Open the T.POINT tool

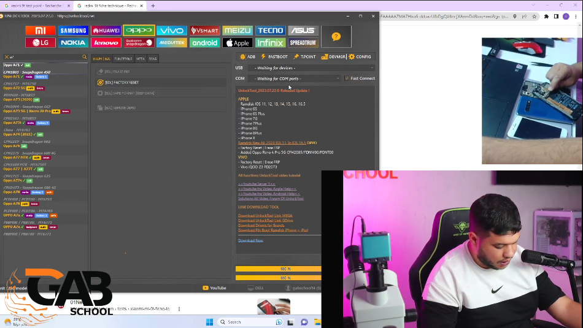coord(304,57)
